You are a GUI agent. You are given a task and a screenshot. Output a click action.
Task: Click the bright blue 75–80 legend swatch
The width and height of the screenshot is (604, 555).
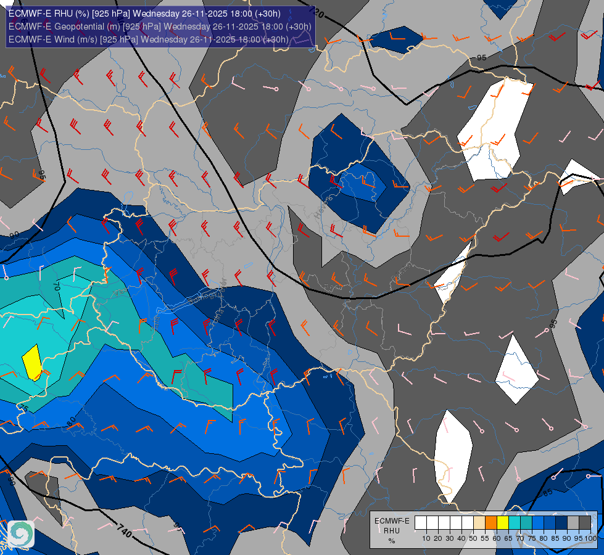[538, 522]
